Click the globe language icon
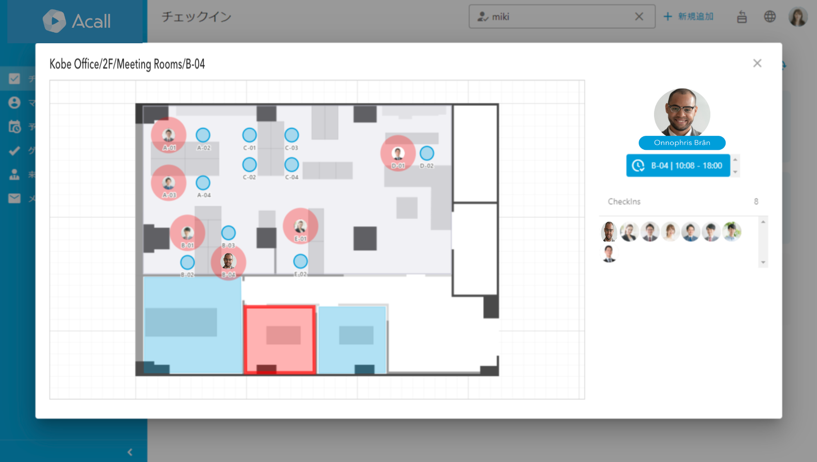 (770, 17)
